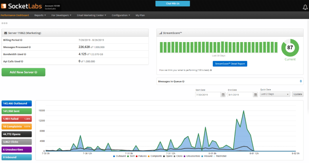Open the notifications bell icon
The image size is (309, 163).
[305, 7]
